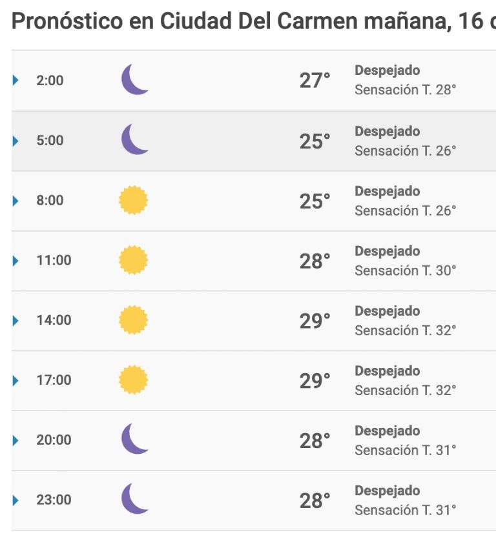Click the sun icon for 14:00
496x539 pixels.
[x=134, y=320]
